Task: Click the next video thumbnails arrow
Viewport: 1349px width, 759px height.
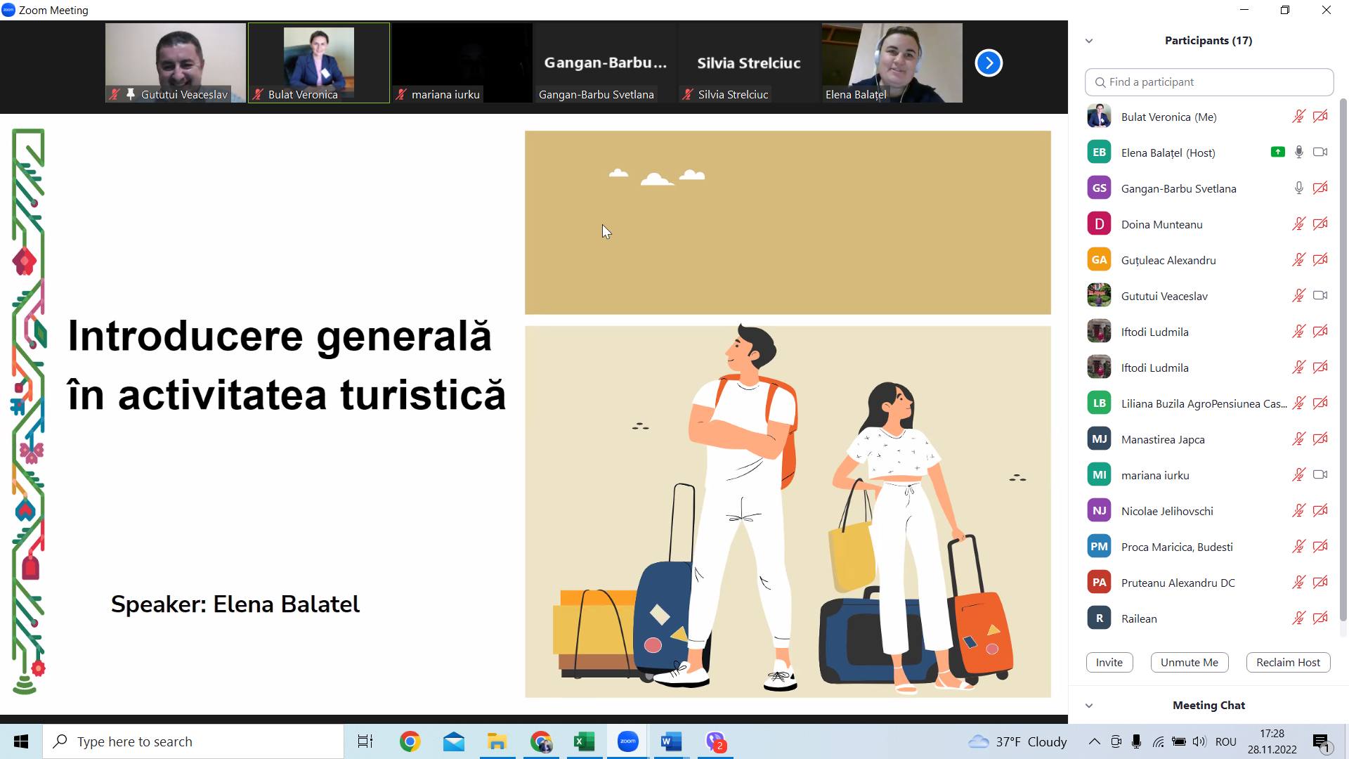Action: [989, 63]
